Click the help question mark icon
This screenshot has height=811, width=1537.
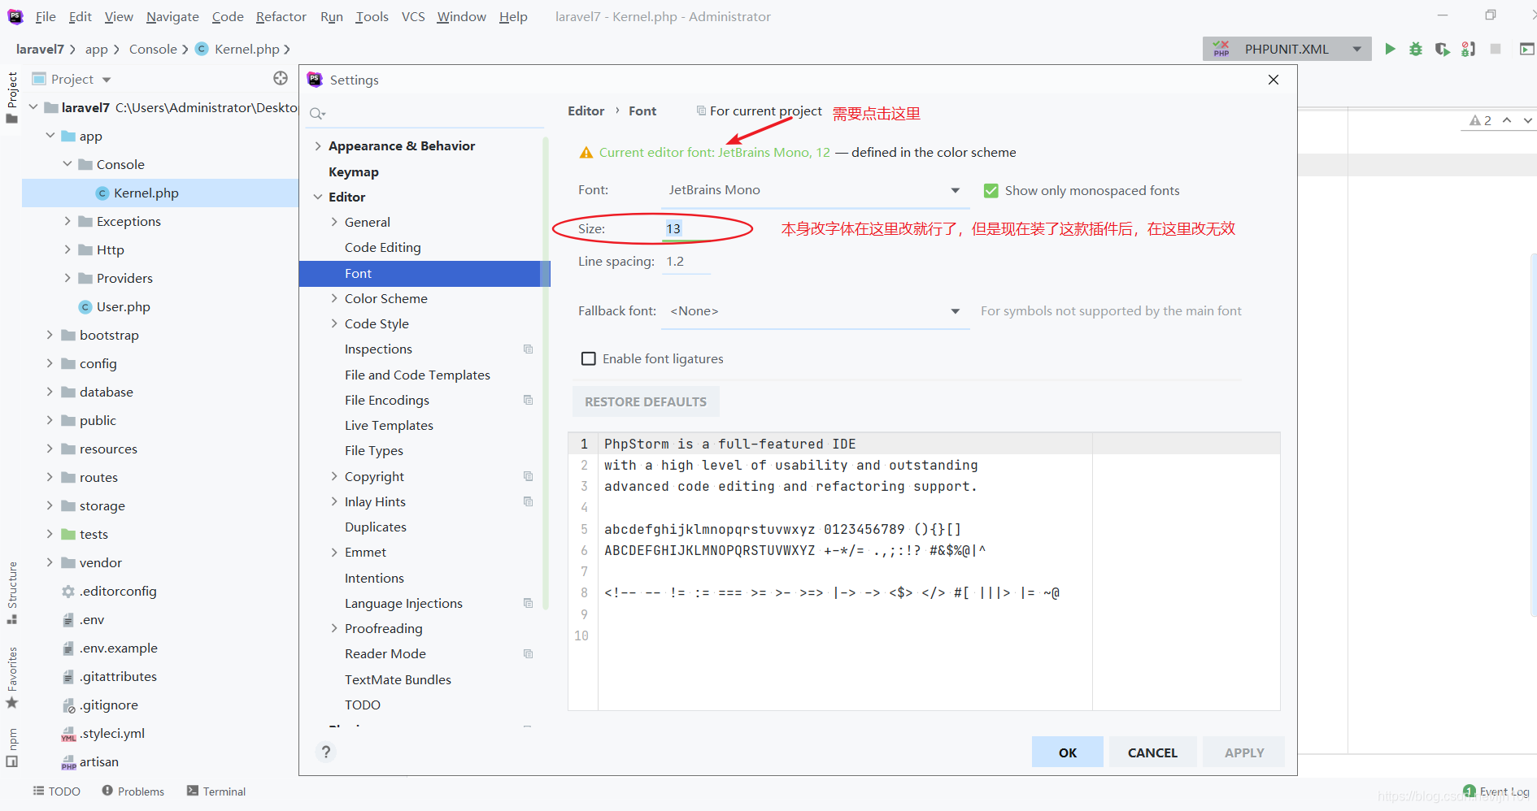click(x=326, y=752)
